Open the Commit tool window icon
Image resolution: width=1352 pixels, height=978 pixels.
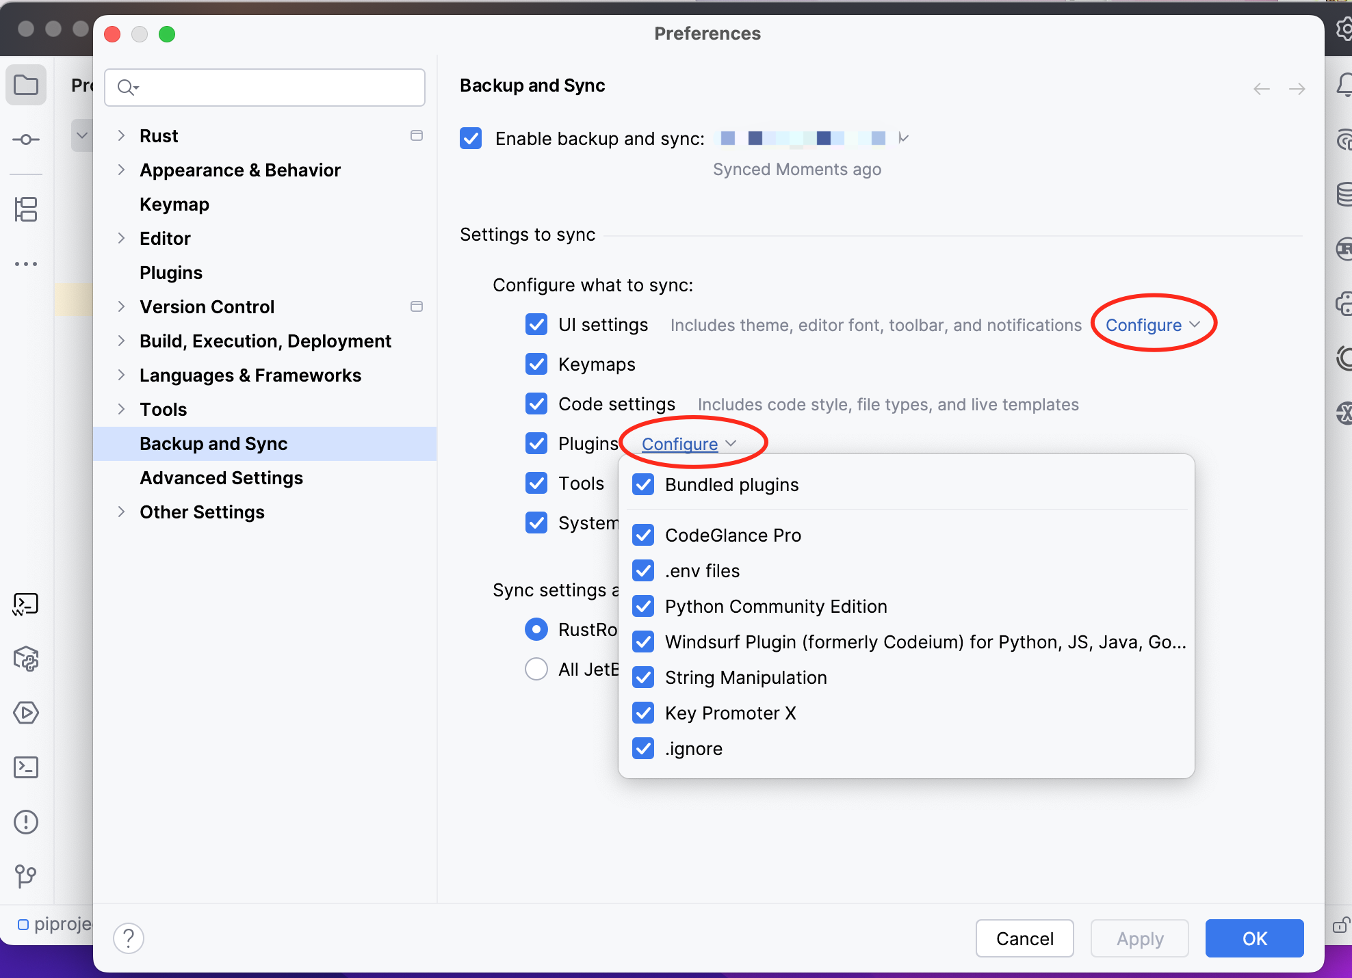(x=26, y=140)
